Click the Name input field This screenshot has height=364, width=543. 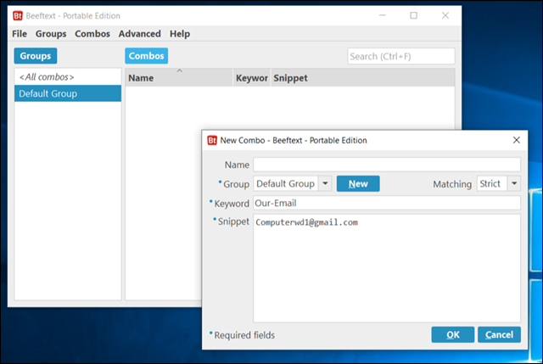click(x=387, y=165)
